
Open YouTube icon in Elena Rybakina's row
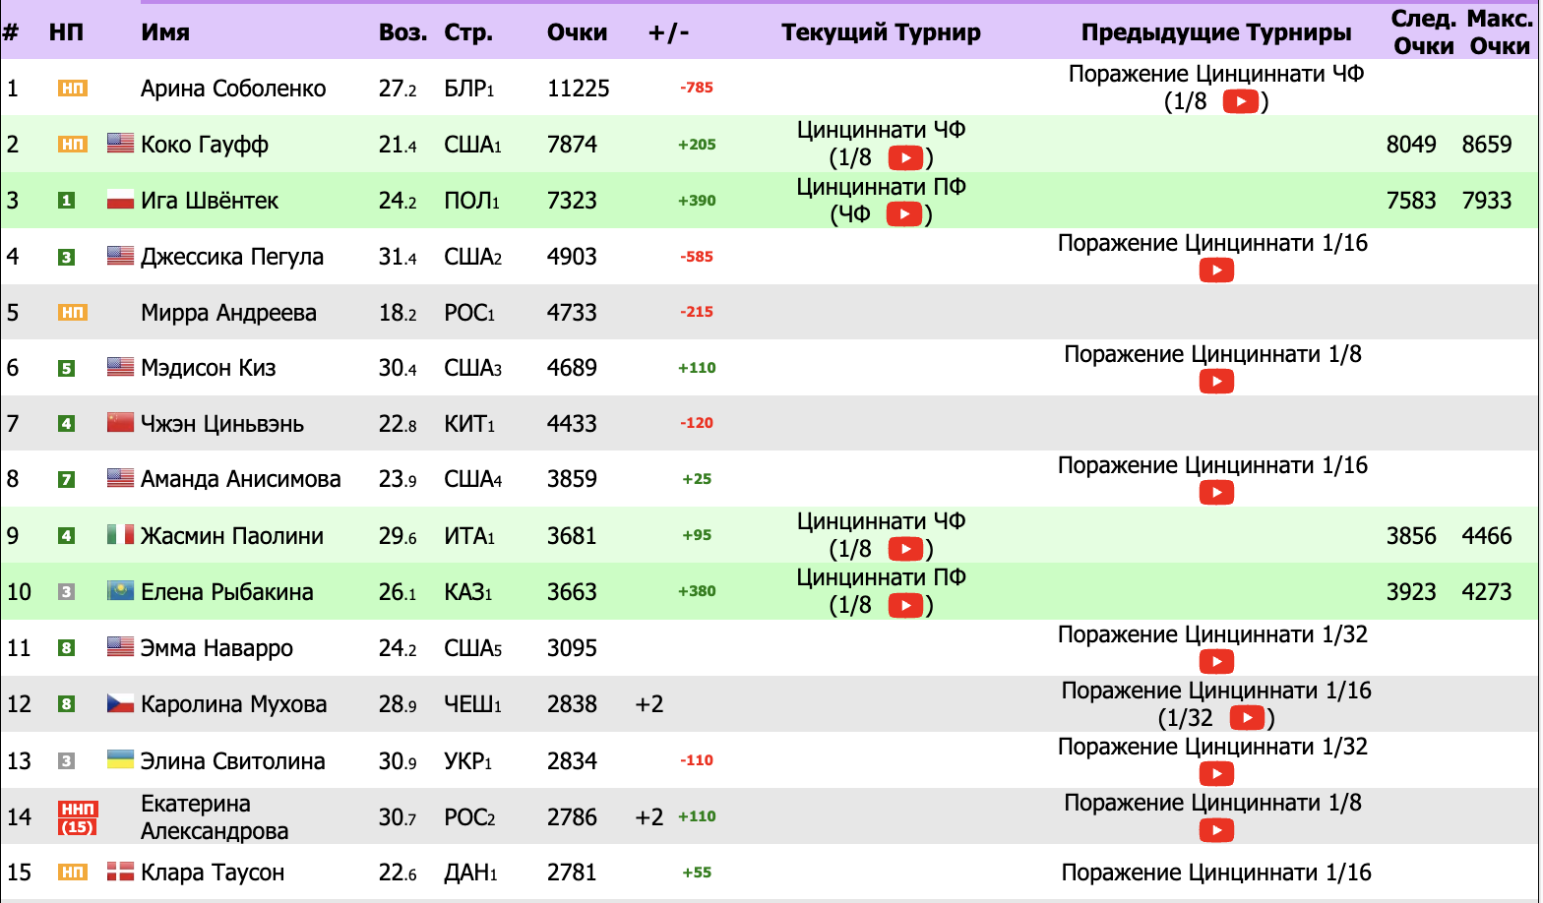tap(904, 605)
